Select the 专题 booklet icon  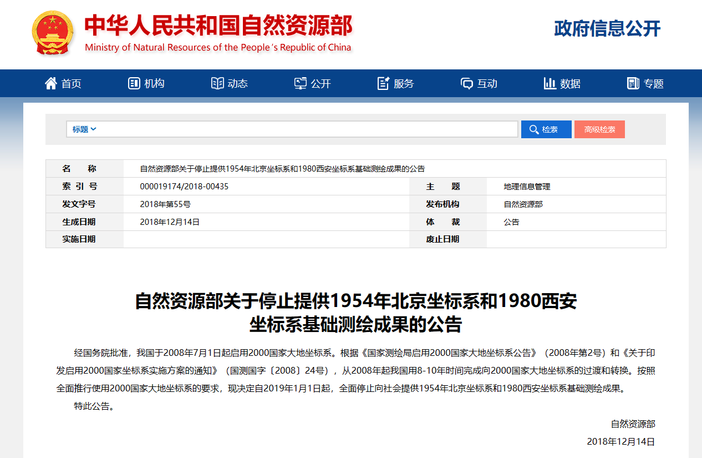[x=632, y=83]
